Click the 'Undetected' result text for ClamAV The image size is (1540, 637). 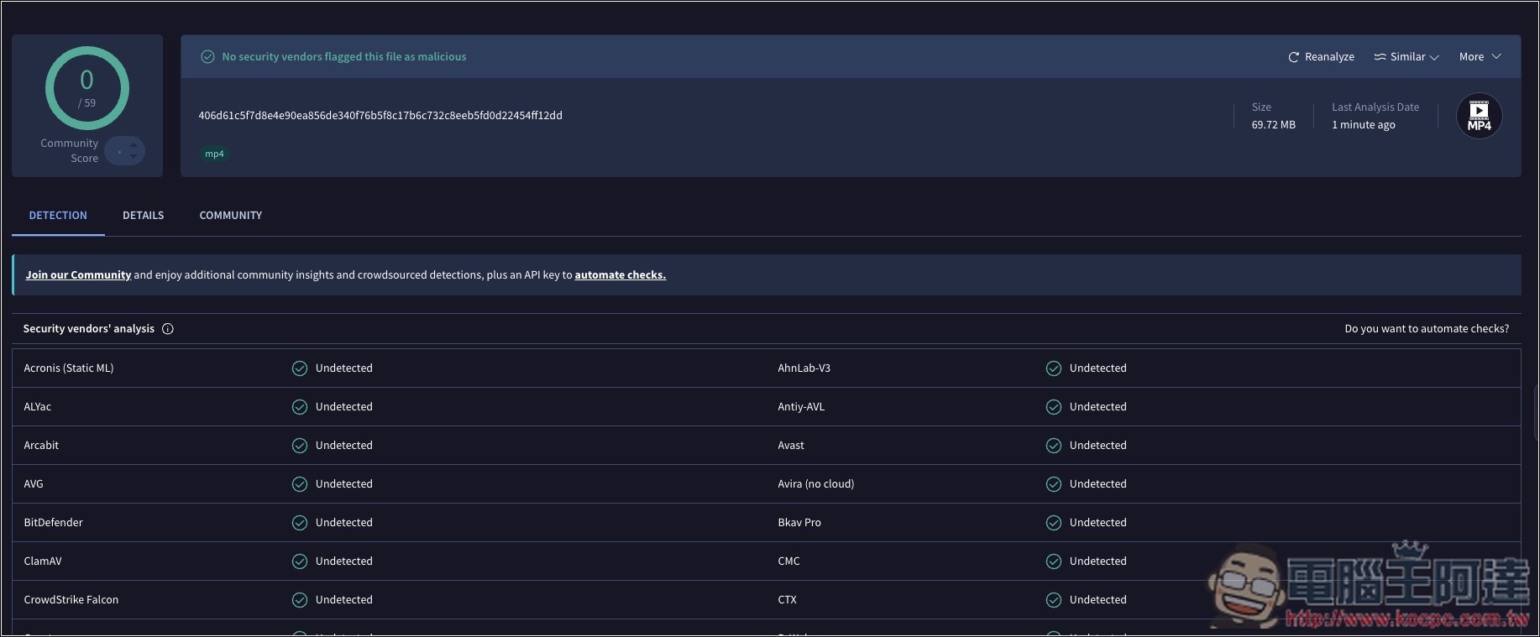(x=344, y=561)
